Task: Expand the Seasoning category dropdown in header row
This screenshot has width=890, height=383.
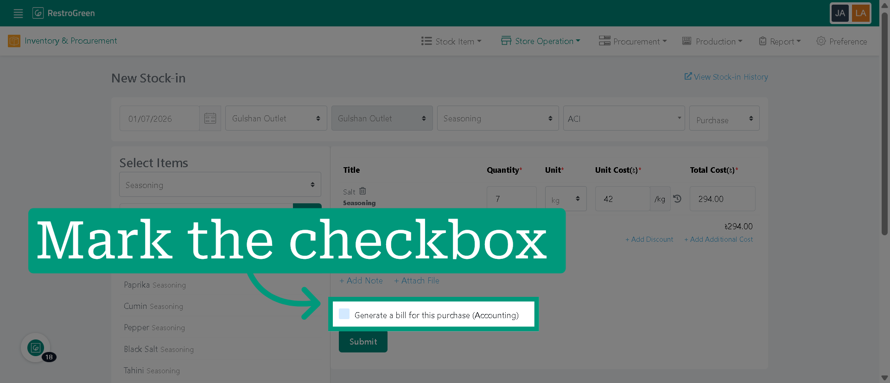Action: point(498,119)
